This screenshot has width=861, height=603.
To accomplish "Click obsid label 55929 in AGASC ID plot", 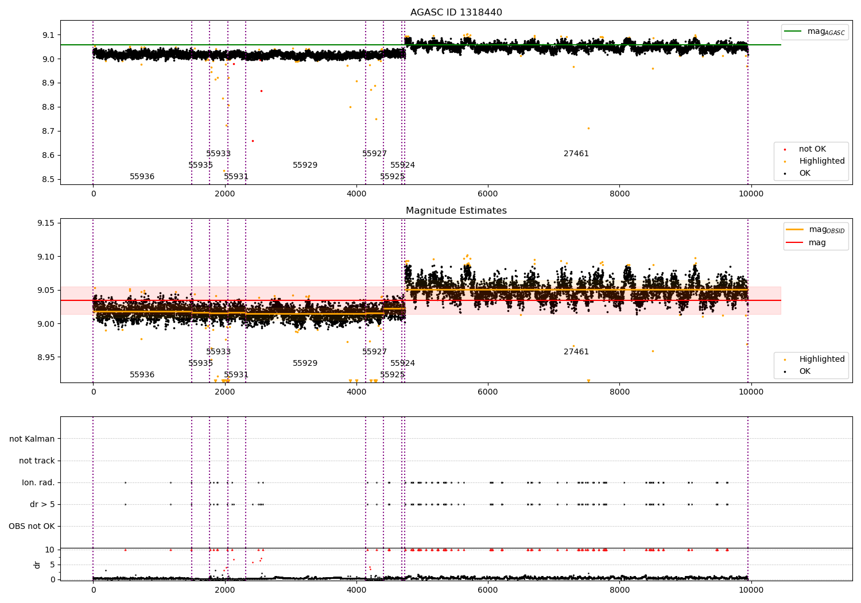I will pos(305,165).
